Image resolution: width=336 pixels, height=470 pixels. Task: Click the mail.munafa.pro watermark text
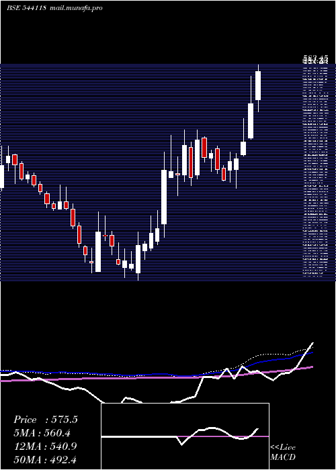click(x=77, y=8)
